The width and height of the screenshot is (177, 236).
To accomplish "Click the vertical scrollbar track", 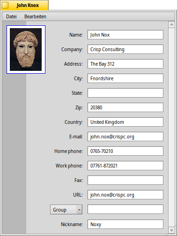I will [171, 128].
